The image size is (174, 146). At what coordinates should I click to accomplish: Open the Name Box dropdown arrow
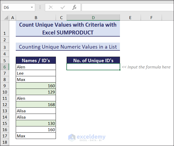pyautogui.click(x=32, y=7)
